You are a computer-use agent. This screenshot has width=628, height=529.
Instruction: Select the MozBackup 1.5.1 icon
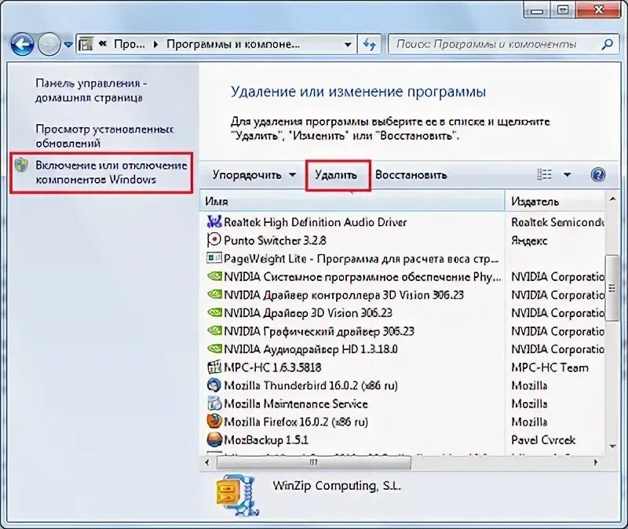click(214, 440)
